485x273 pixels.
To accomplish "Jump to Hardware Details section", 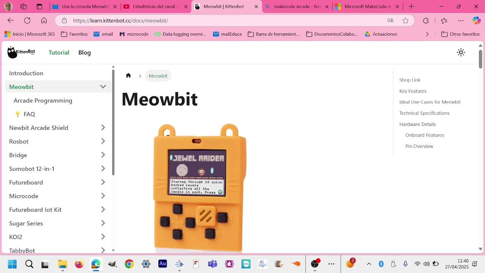I will tap(418, 124).
